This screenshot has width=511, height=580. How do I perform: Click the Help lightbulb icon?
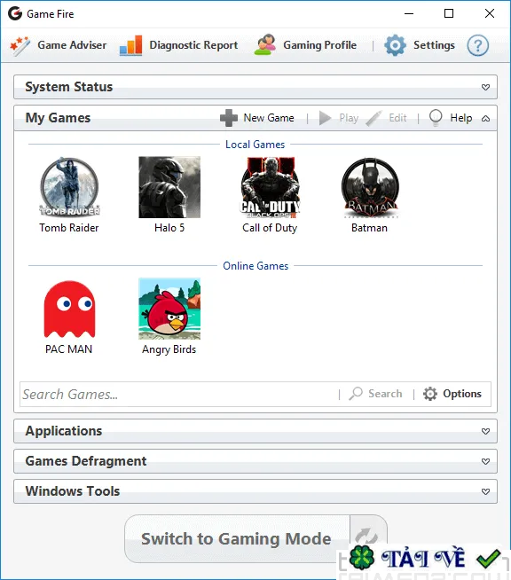(436, 118)
